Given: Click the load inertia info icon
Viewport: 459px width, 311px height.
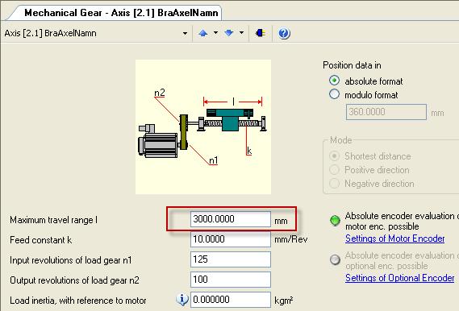Looking at the screenshot, I should click(x=182, y=300).
